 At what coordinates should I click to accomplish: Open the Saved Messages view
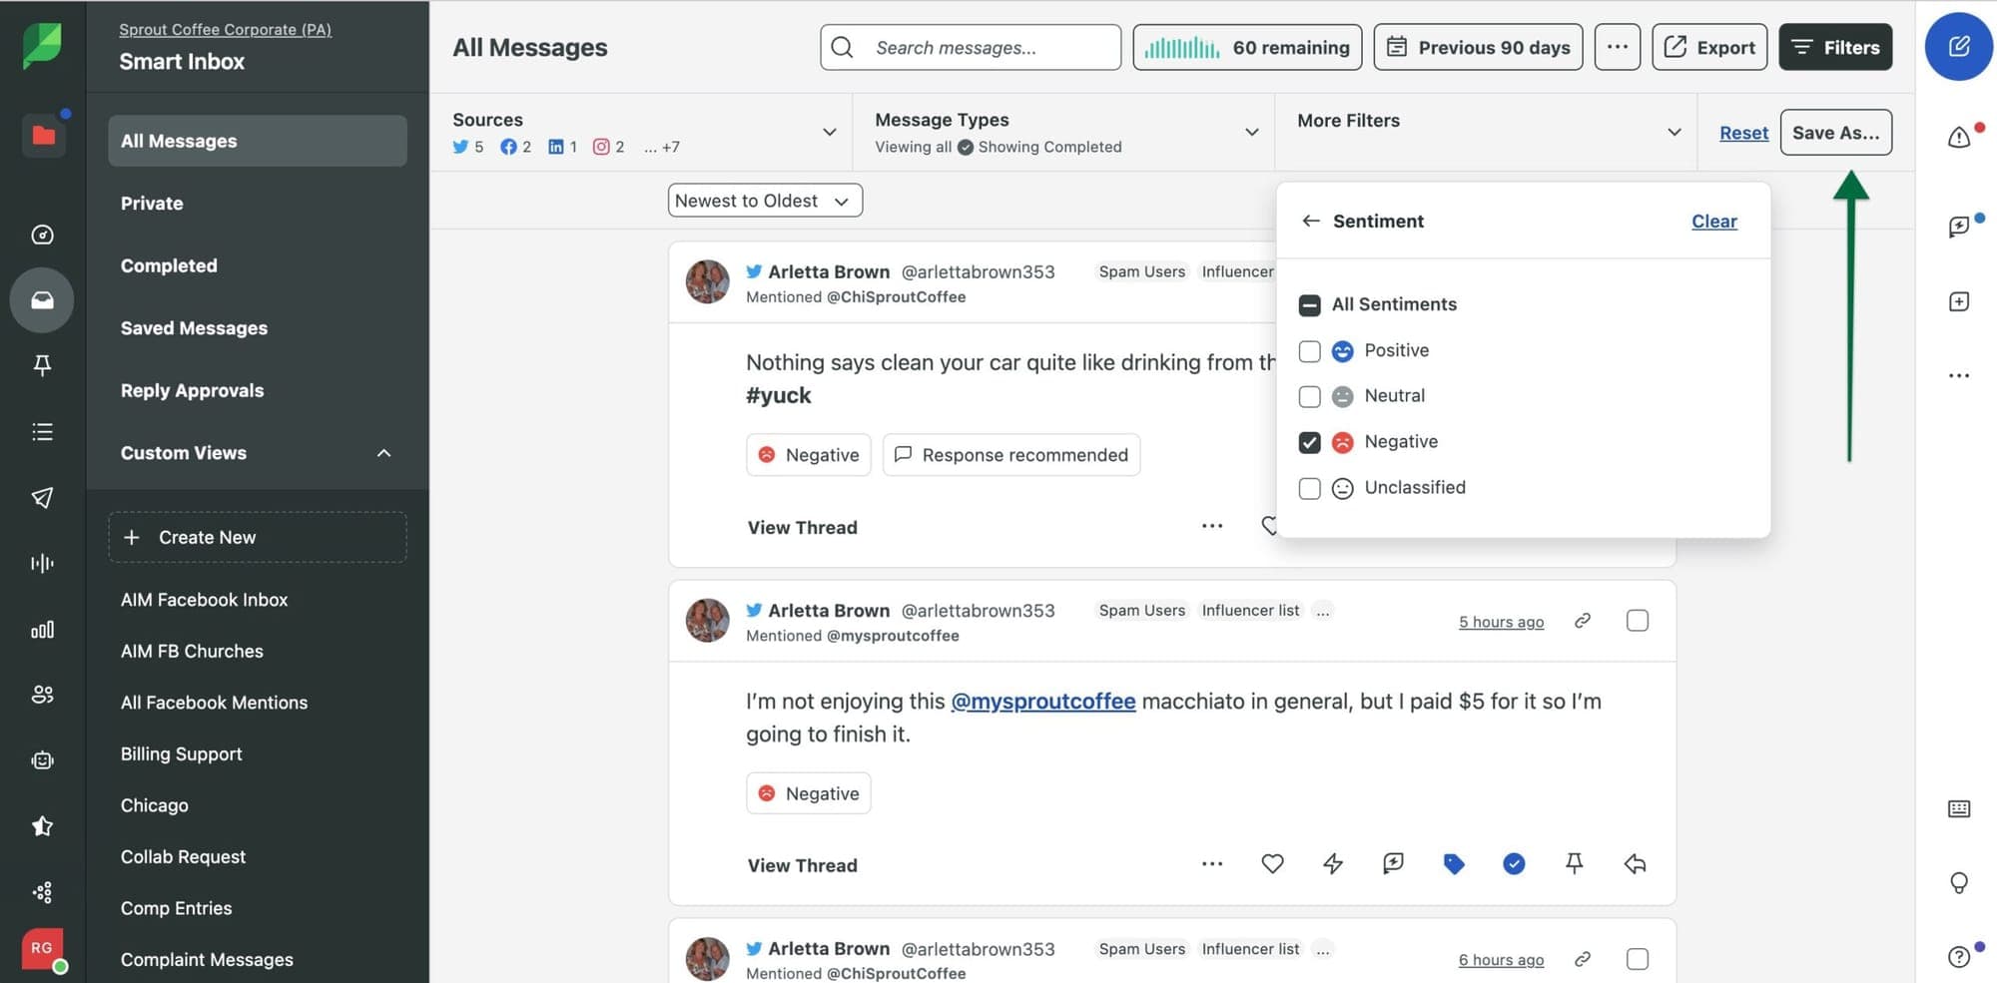pyautogui.click(x=194, y=328)
